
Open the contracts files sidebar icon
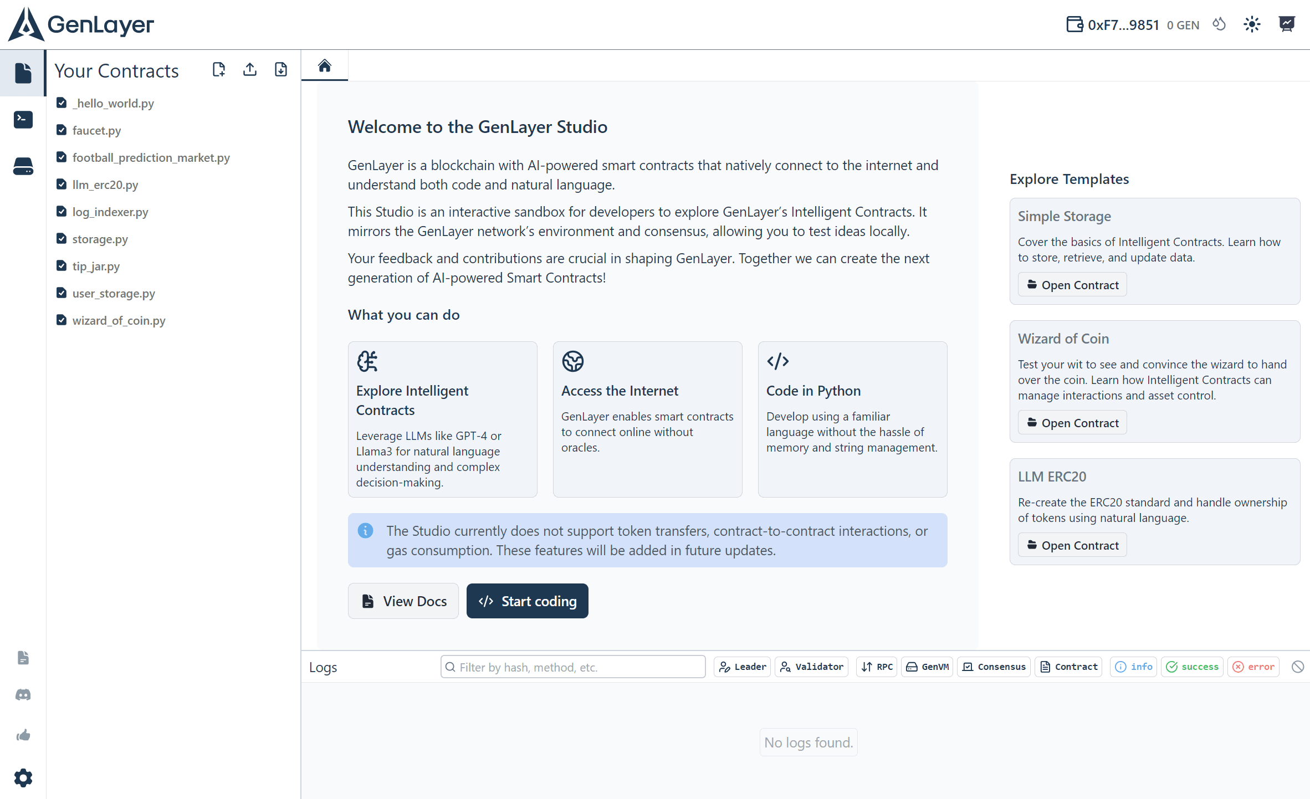pos(23,73)
